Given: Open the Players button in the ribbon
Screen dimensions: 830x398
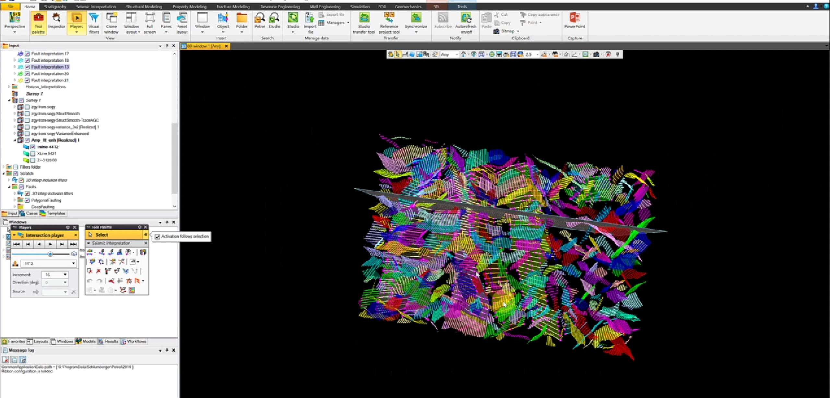Looking at the screenshot, I should (77, 23).
